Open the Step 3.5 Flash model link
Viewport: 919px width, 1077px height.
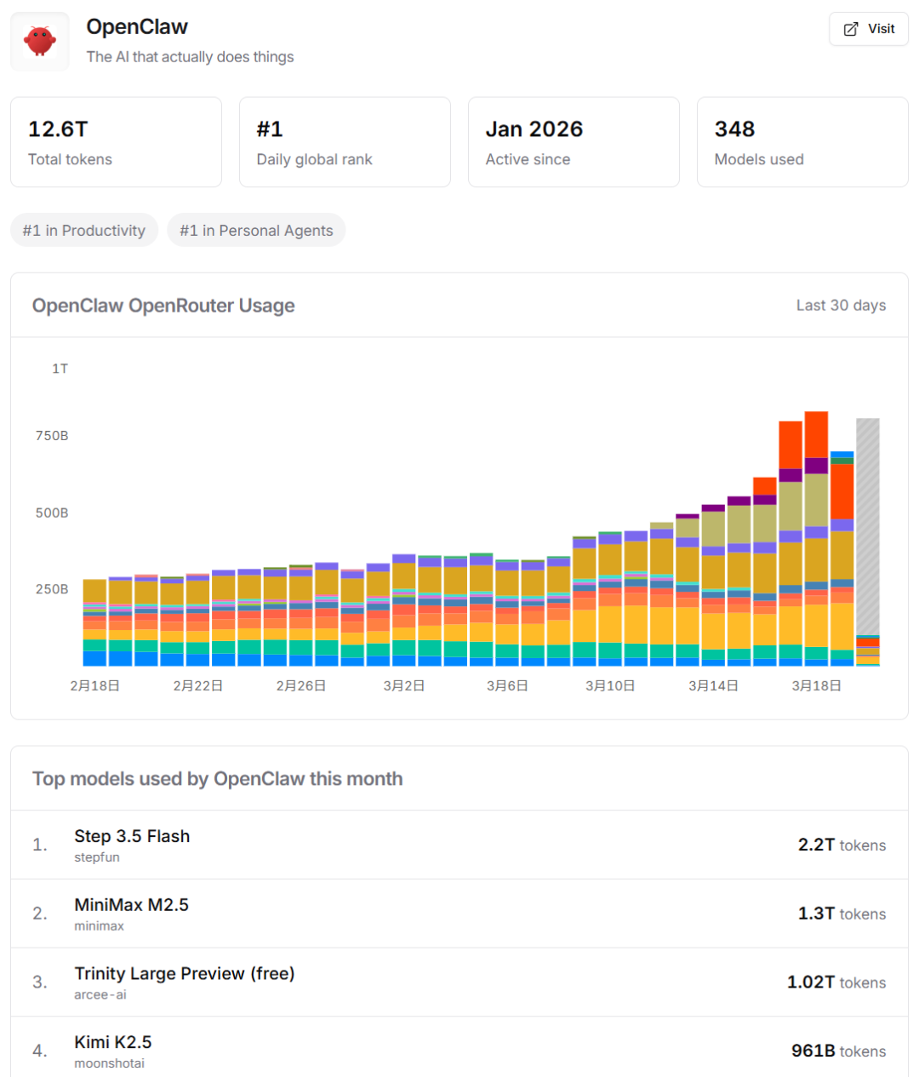(x=132, y=836)
